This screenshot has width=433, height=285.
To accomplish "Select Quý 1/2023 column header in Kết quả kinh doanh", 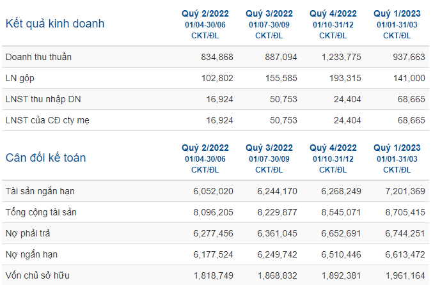I will [x=397, y=13].
